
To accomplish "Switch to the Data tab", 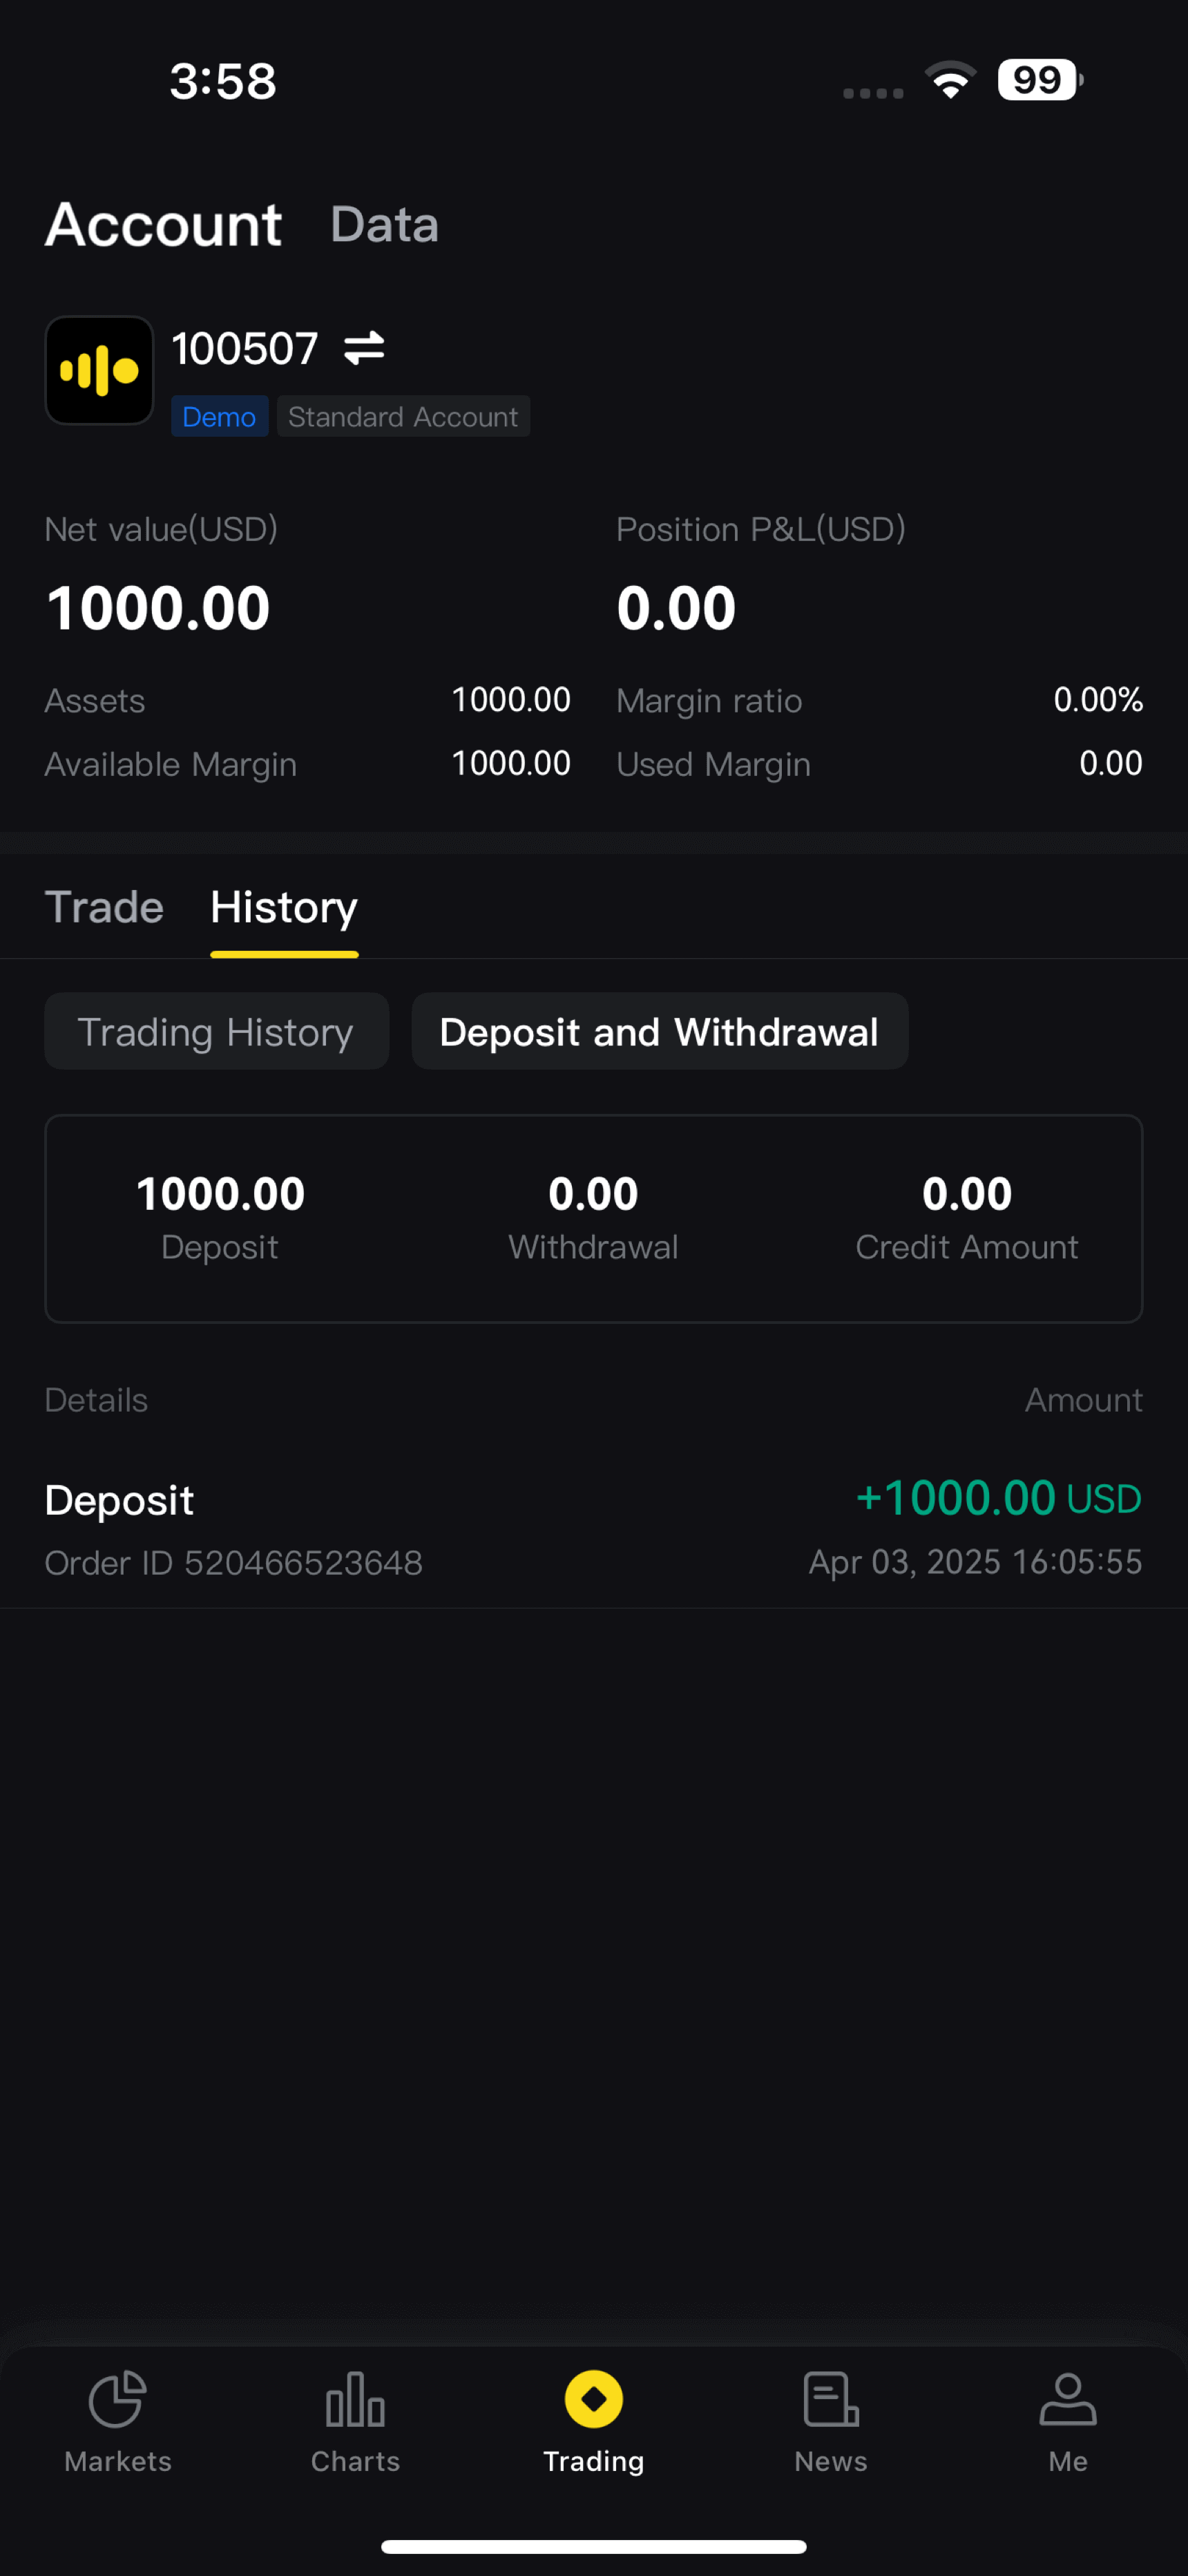I will tap(384, 224).
